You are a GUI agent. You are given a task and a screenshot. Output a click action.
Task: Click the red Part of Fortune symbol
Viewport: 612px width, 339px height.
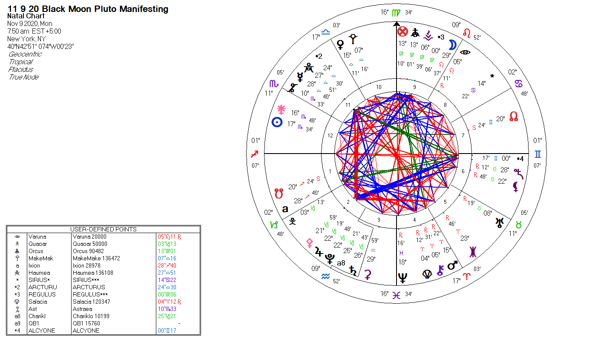[402, 31]
